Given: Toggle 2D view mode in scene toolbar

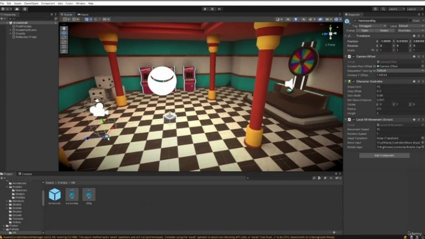Looking at the screenshot, I should tap(288, 19).
